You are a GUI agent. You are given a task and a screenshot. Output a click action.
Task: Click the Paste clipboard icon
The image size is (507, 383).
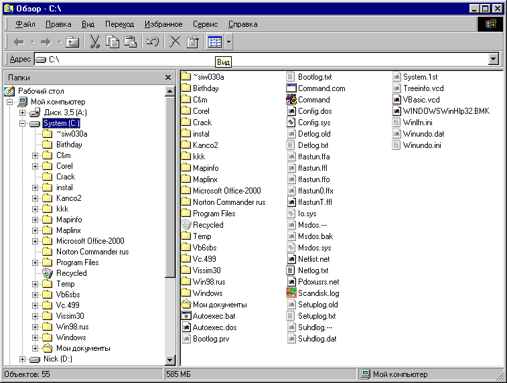click(131, 42)
